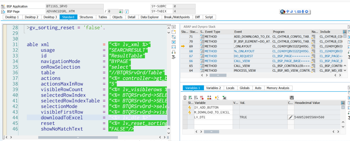
Task: Open the Structures tab
Action: pyautogui.click(x=86, y=17)
